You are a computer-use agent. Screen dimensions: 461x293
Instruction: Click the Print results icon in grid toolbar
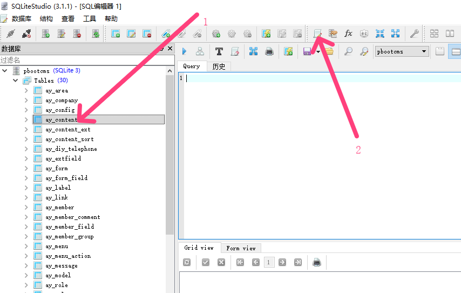[317, 262]
